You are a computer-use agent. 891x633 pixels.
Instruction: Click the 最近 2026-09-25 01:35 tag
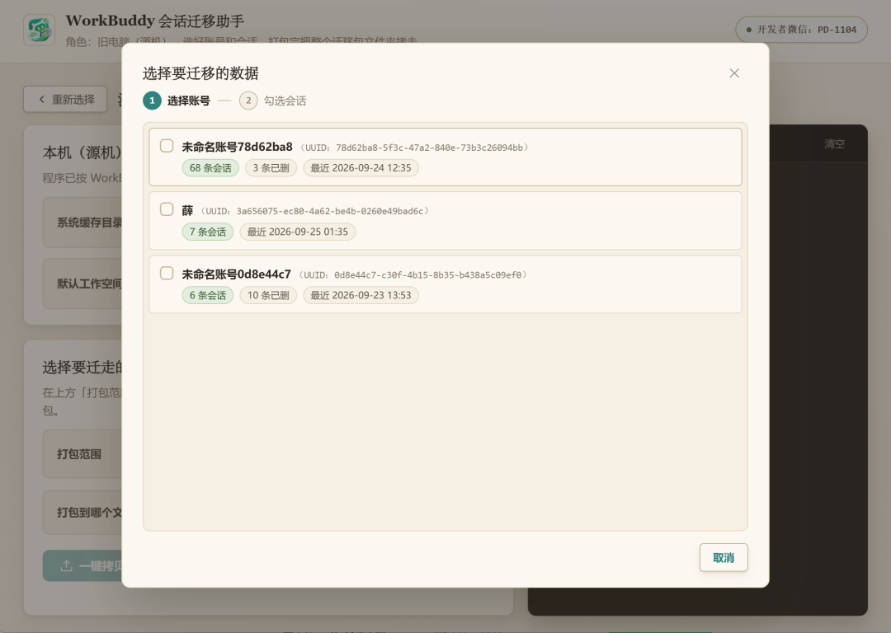(298, 232)
